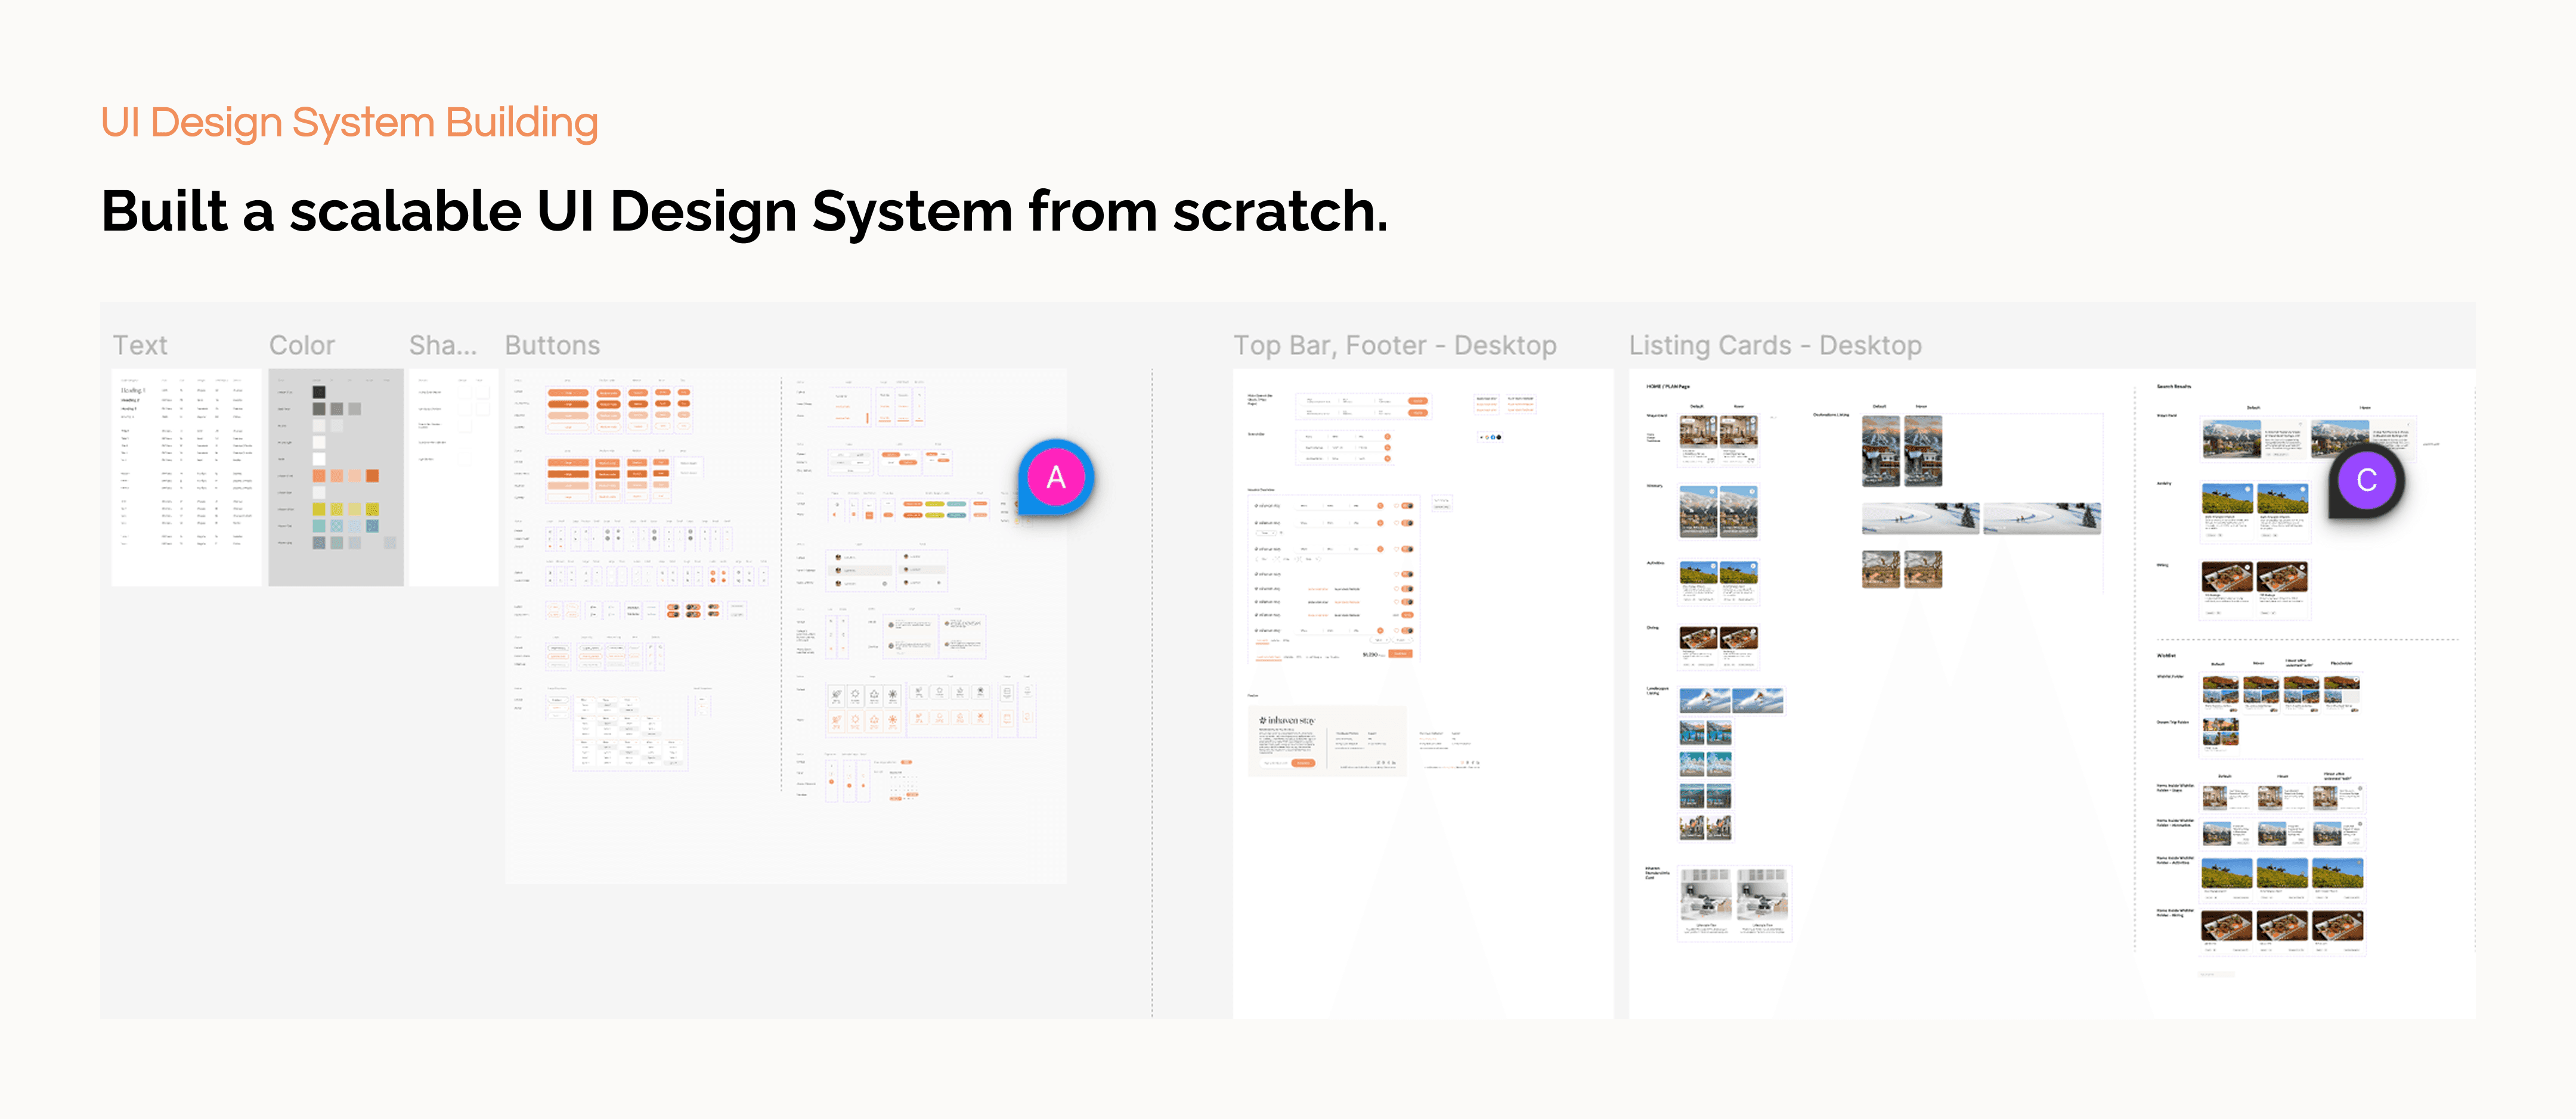Click the orange Search button in top search bar
This screenshot has width=2576, height=1119.
pyautogui.click(x=1417, y=400)
